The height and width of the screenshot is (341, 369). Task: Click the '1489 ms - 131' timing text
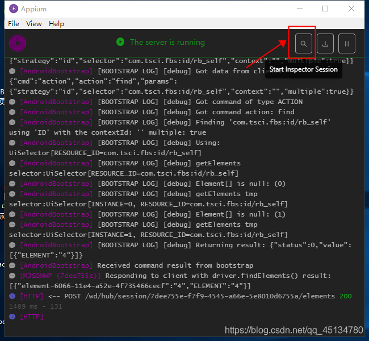36,306
